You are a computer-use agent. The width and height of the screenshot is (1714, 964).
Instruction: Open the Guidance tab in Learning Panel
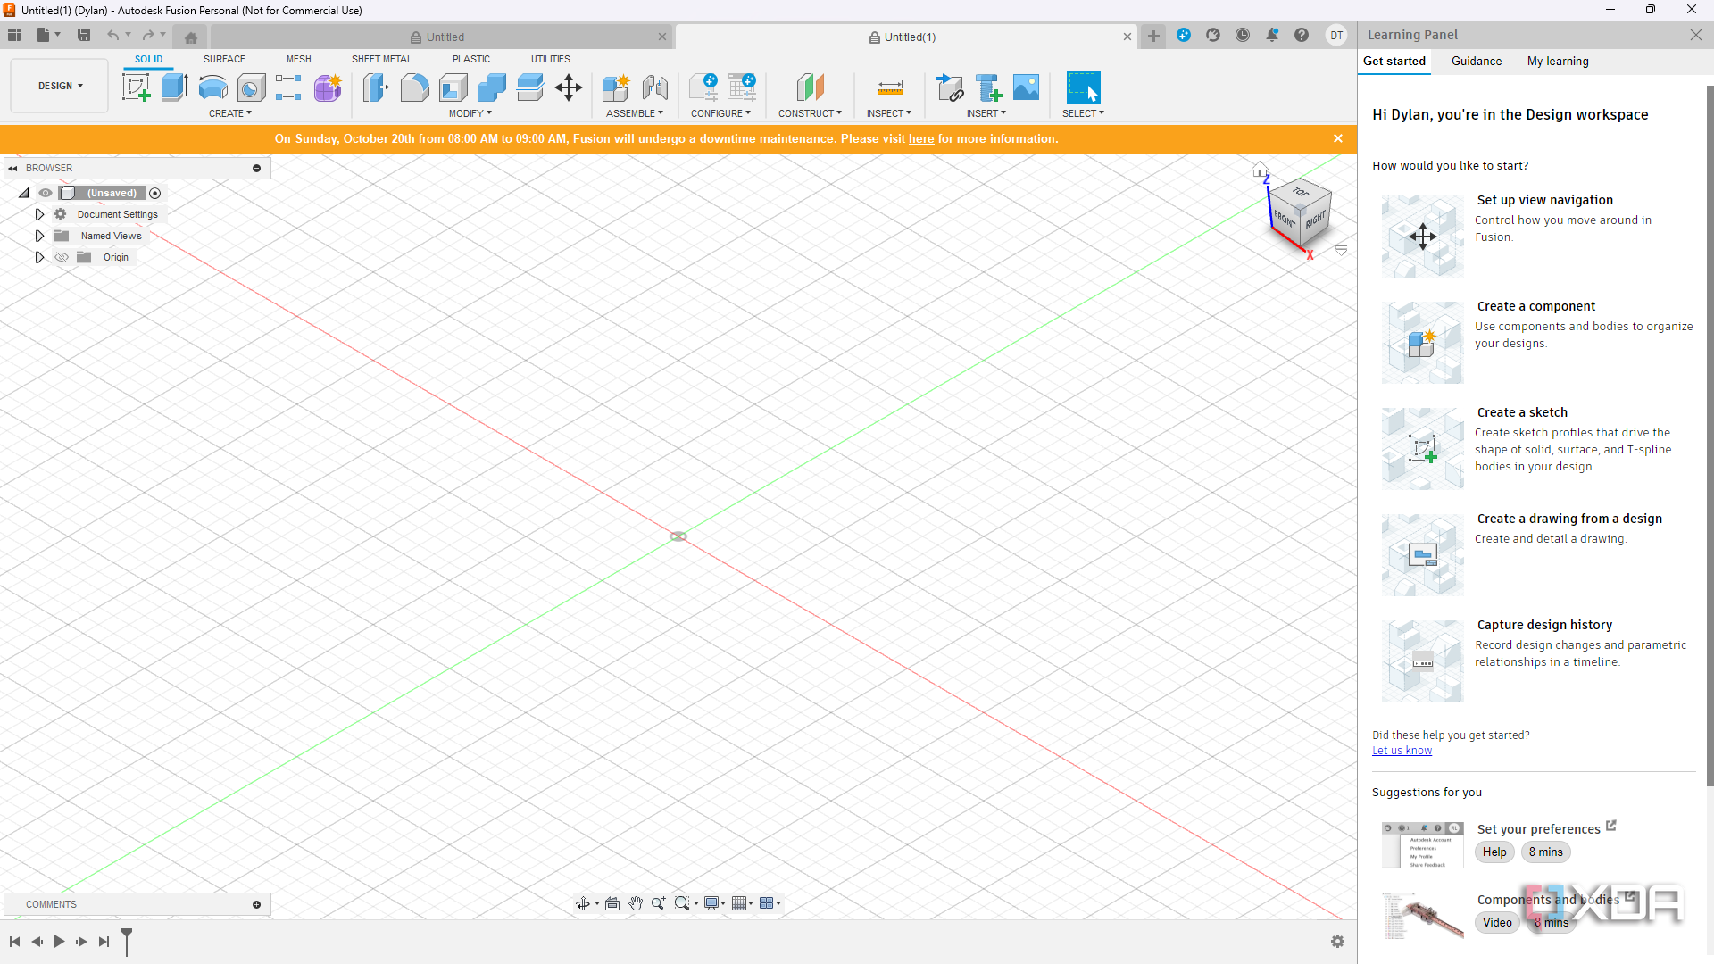point(1477,61)
